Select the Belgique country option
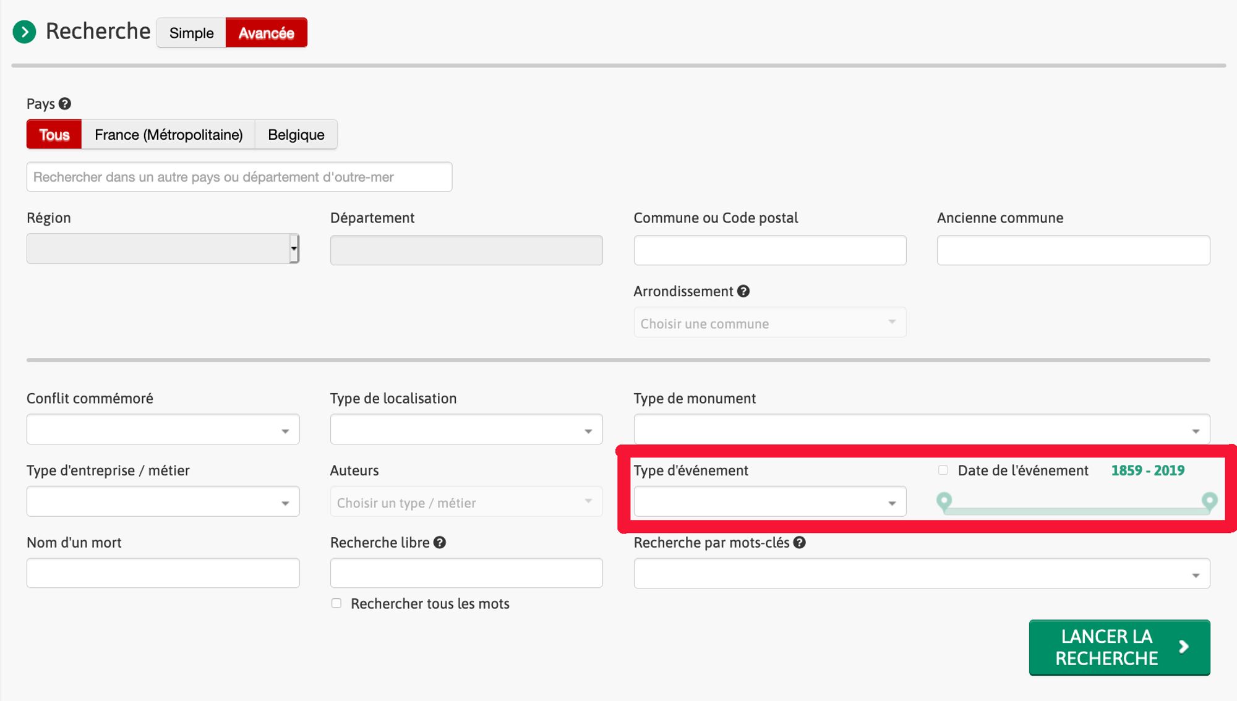Image resolution: width=1237 pixels, height=701 pixels. [x=296, y=135]
